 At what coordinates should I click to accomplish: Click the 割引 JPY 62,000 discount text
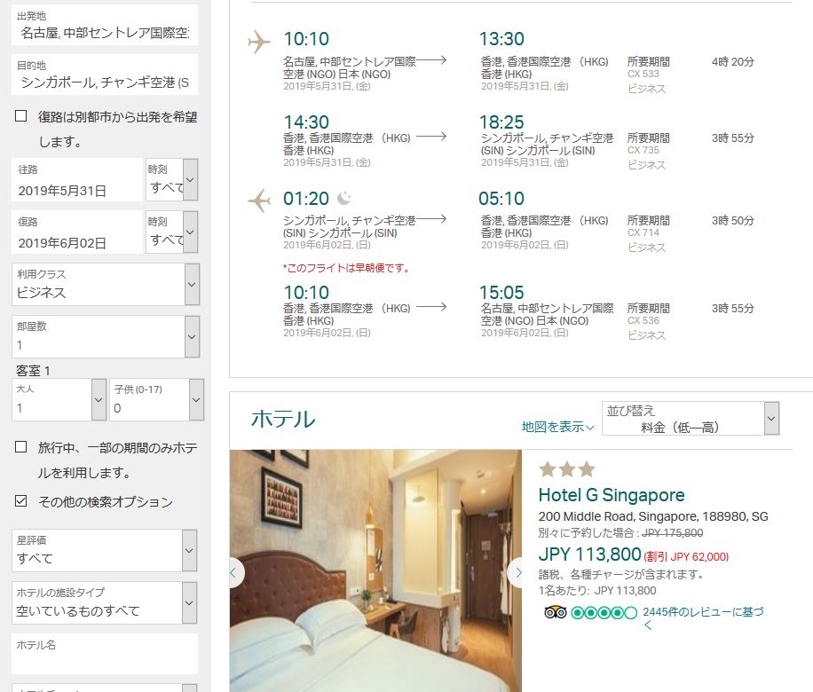(686, 557)
